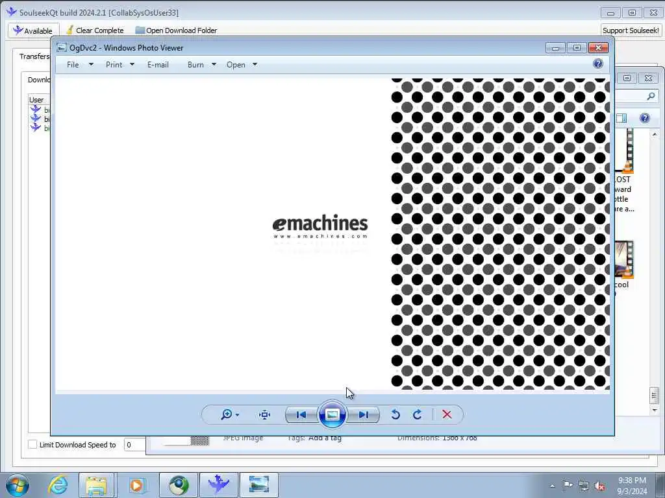
Task: Expand the Burn dropdown arrow
Action: [214, 65]
